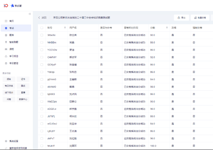Check the row checkbox for account 3rbwXx
The image size is (213, 150).
(x=42, y=35)
